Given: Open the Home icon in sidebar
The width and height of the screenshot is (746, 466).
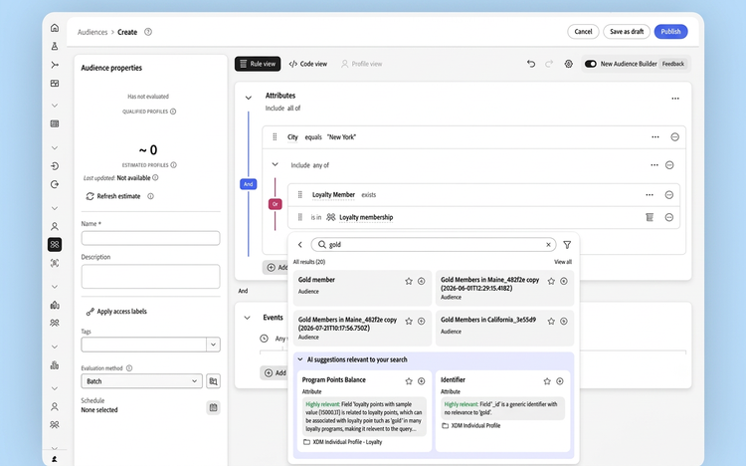Looking at the screenshot, I should click(55, 28).
